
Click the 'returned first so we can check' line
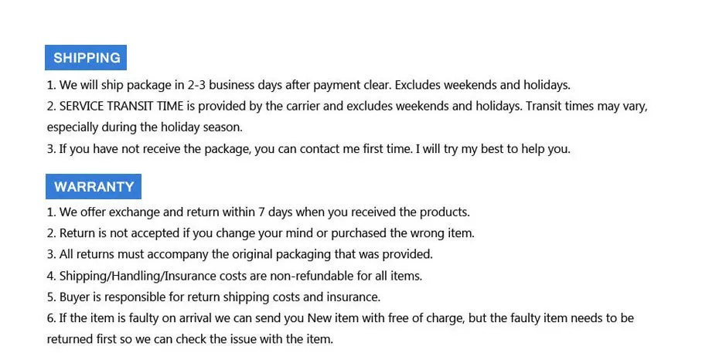190,339
